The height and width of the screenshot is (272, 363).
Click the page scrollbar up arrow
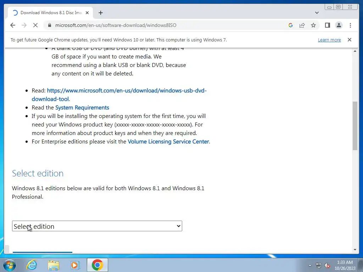pyautogui.click(x=355, y=51)
